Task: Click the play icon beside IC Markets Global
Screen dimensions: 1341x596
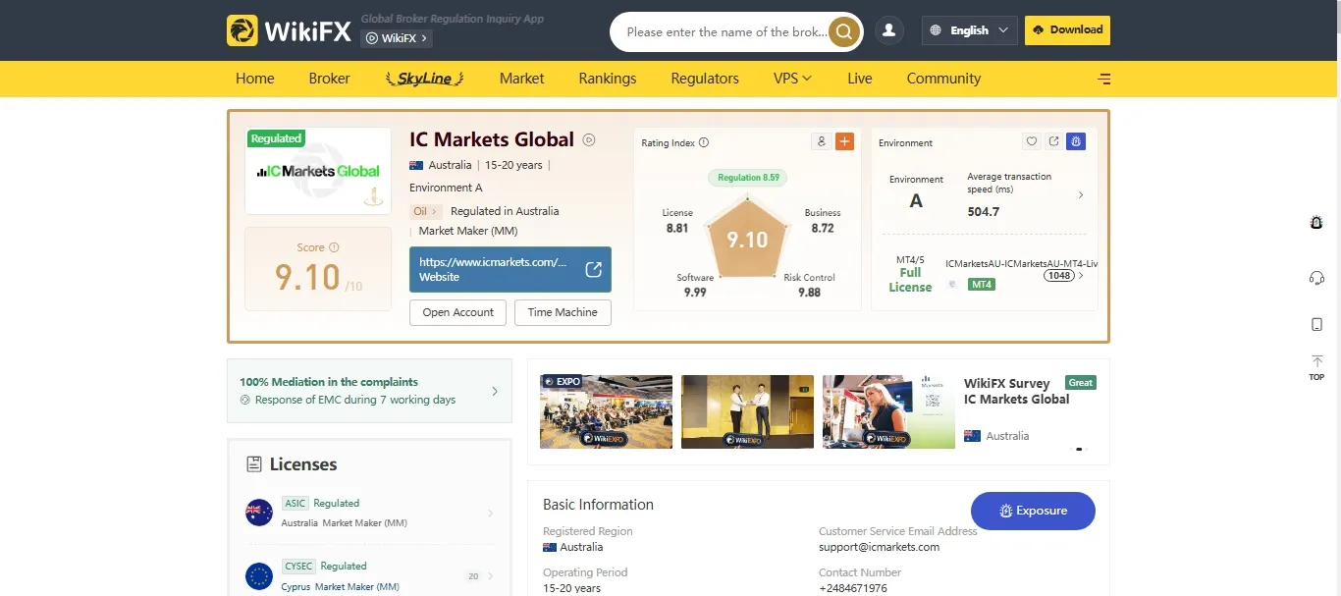Action: coord(589,139)
